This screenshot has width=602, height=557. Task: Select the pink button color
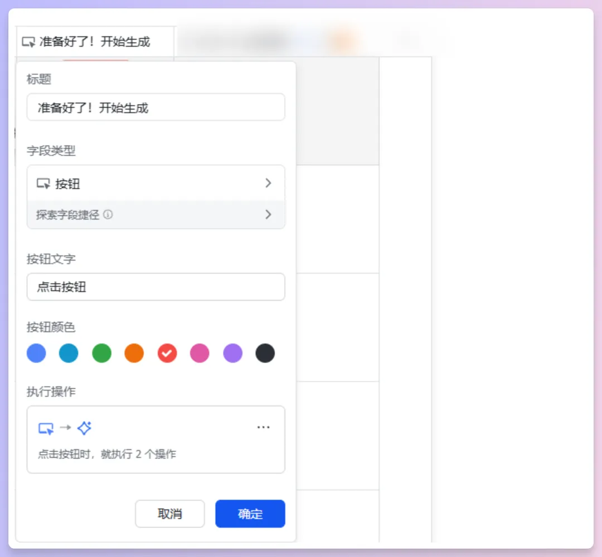coord(200,353)
